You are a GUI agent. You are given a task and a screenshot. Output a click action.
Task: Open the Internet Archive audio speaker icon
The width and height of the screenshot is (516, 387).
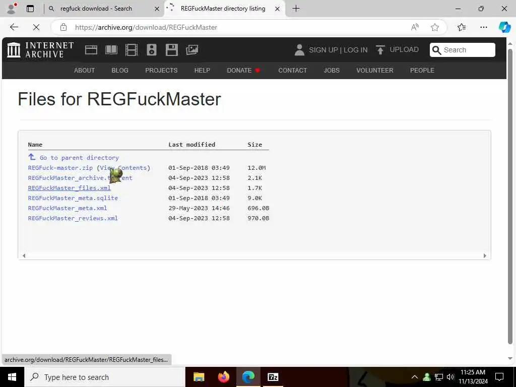click(151, 50)
